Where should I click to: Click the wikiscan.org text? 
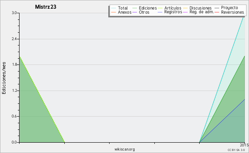tap(124, 149)
